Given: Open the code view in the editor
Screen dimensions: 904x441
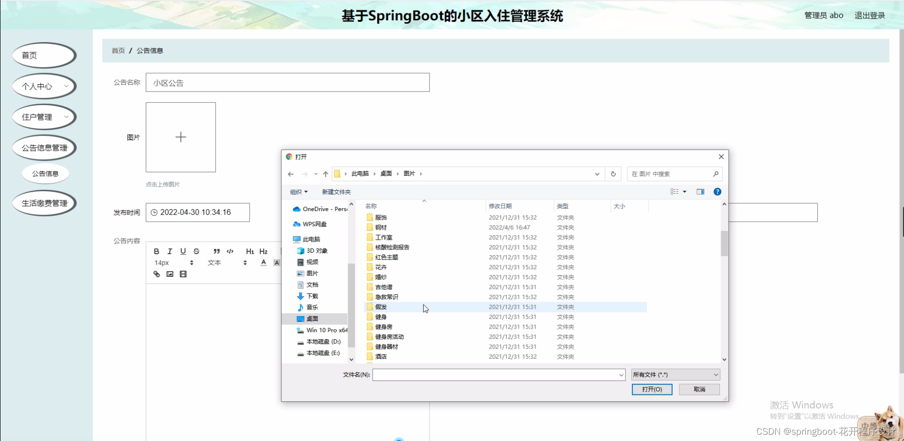Looking at the screenshot, I should click(x=230, y=251).
